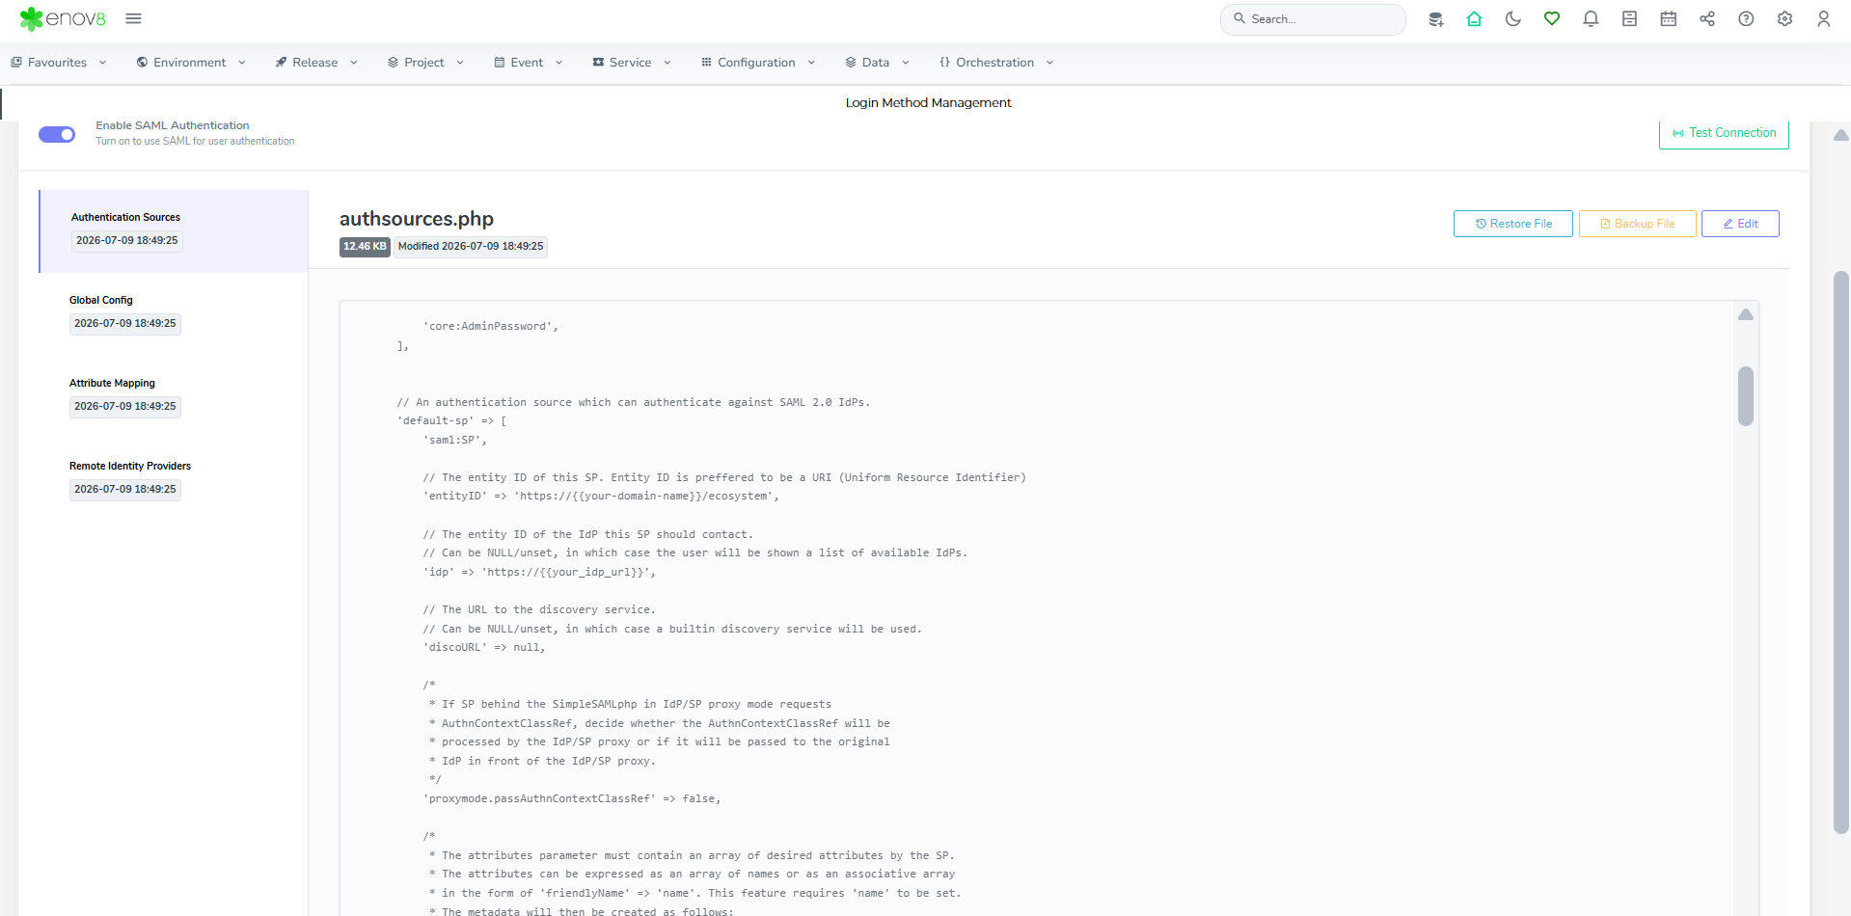The width and height of the screenshot is (1851, 916).
Task: Open the document notes icon in header
Action: coord(1629,18)
